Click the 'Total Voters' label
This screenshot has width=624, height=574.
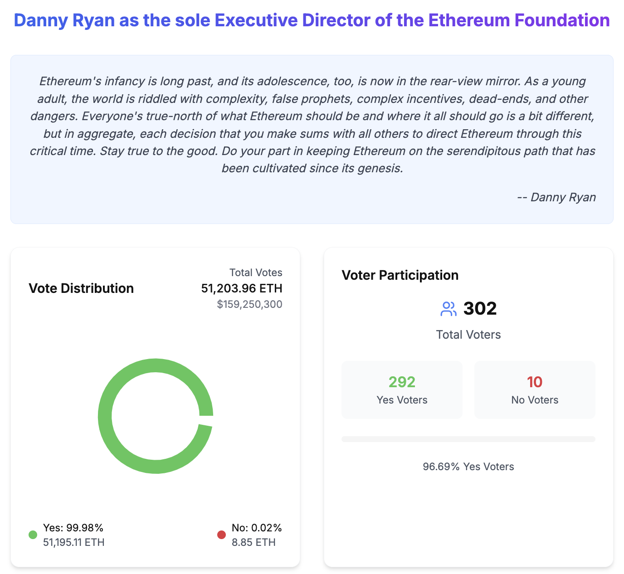click(468, 335)
